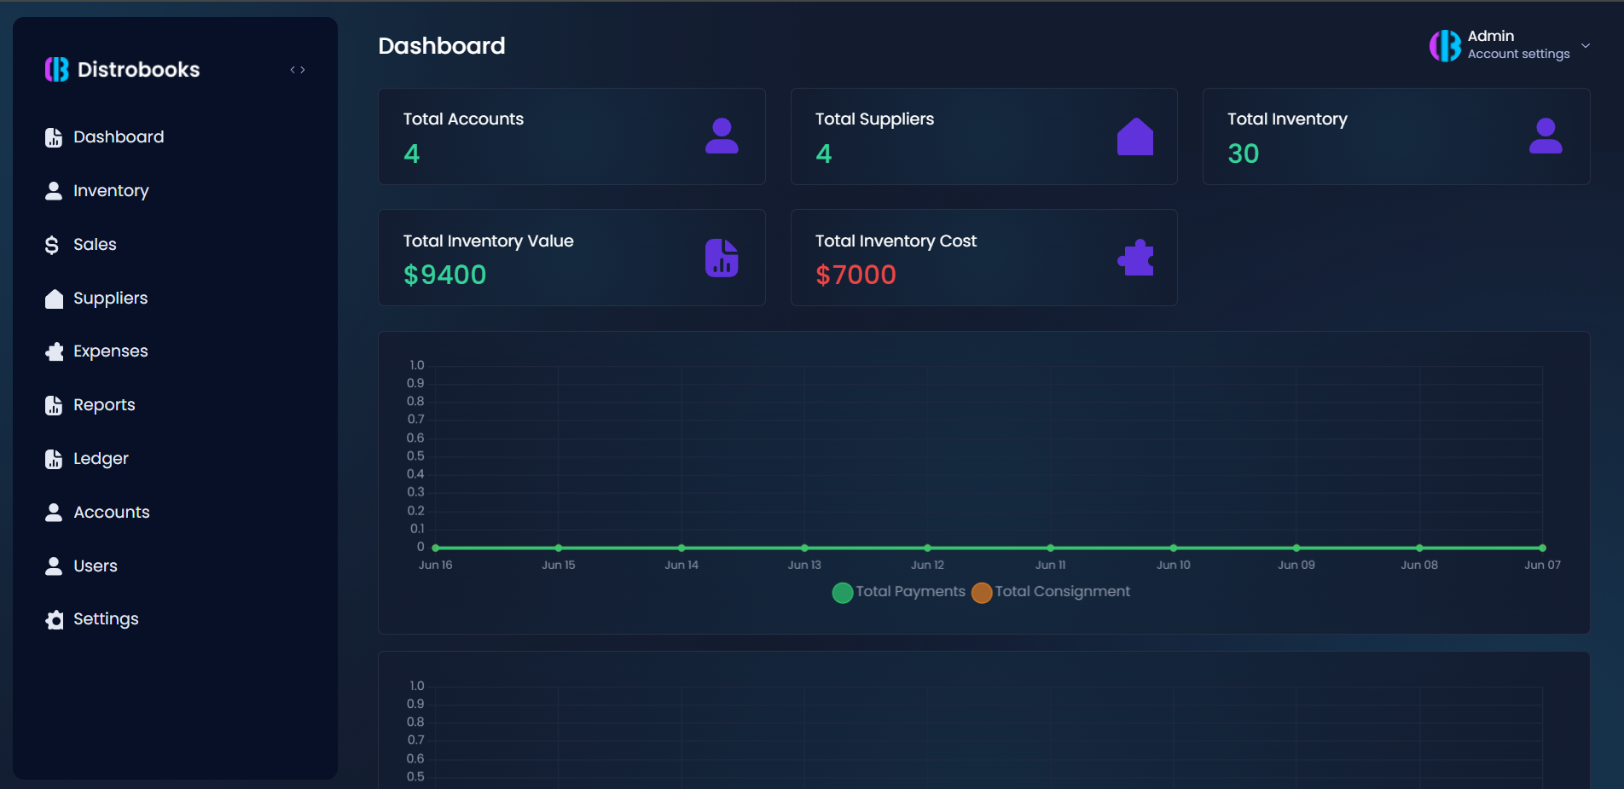Open Reports via its chart icon
1624x789 pixels.
tap(53, 404)
